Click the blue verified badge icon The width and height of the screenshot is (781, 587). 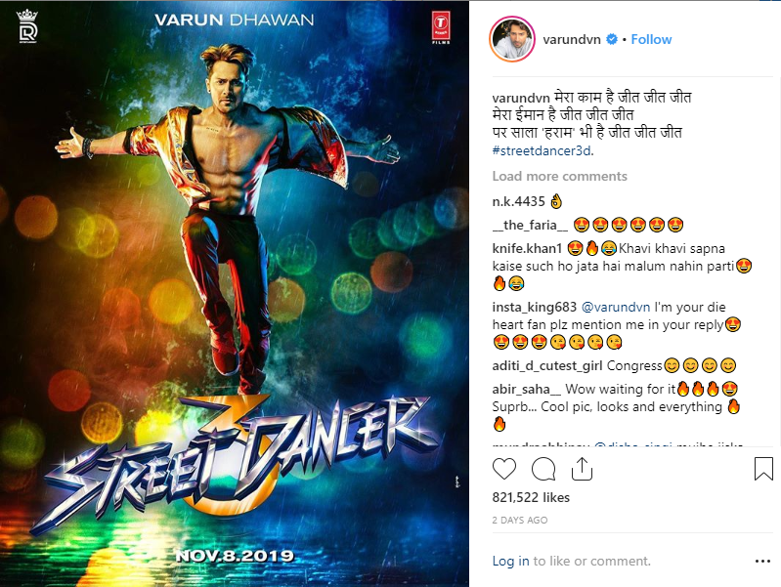click(612, 39)
